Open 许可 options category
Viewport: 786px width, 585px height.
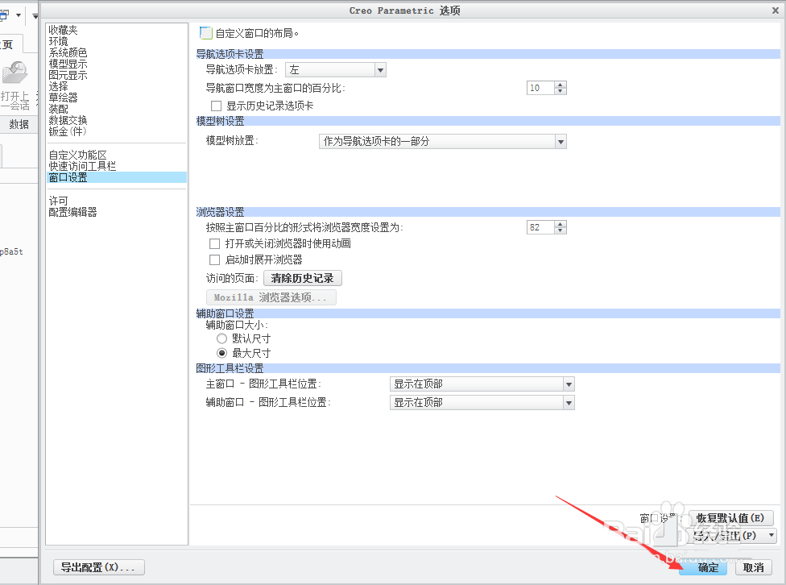58,201
